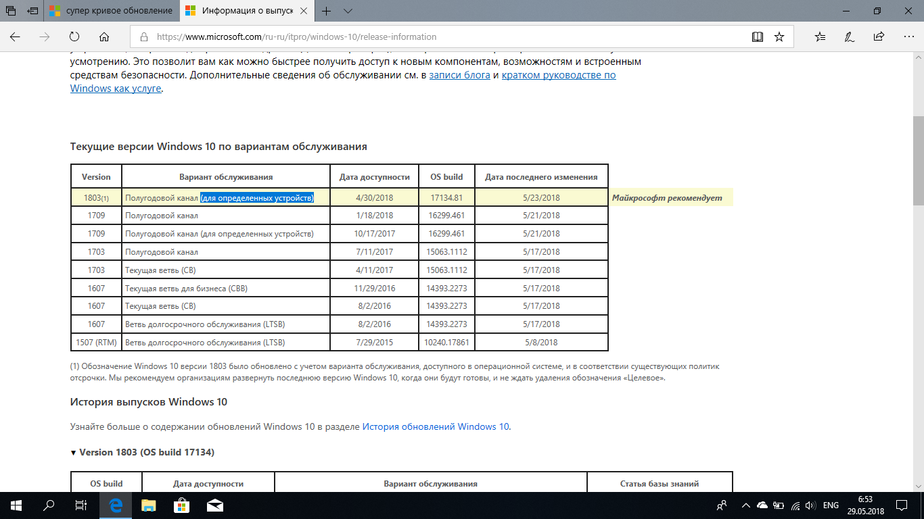Click version cell '1507 (RTM)'
The width and height of the screenshot is (924, 519).
coord(96,343)
